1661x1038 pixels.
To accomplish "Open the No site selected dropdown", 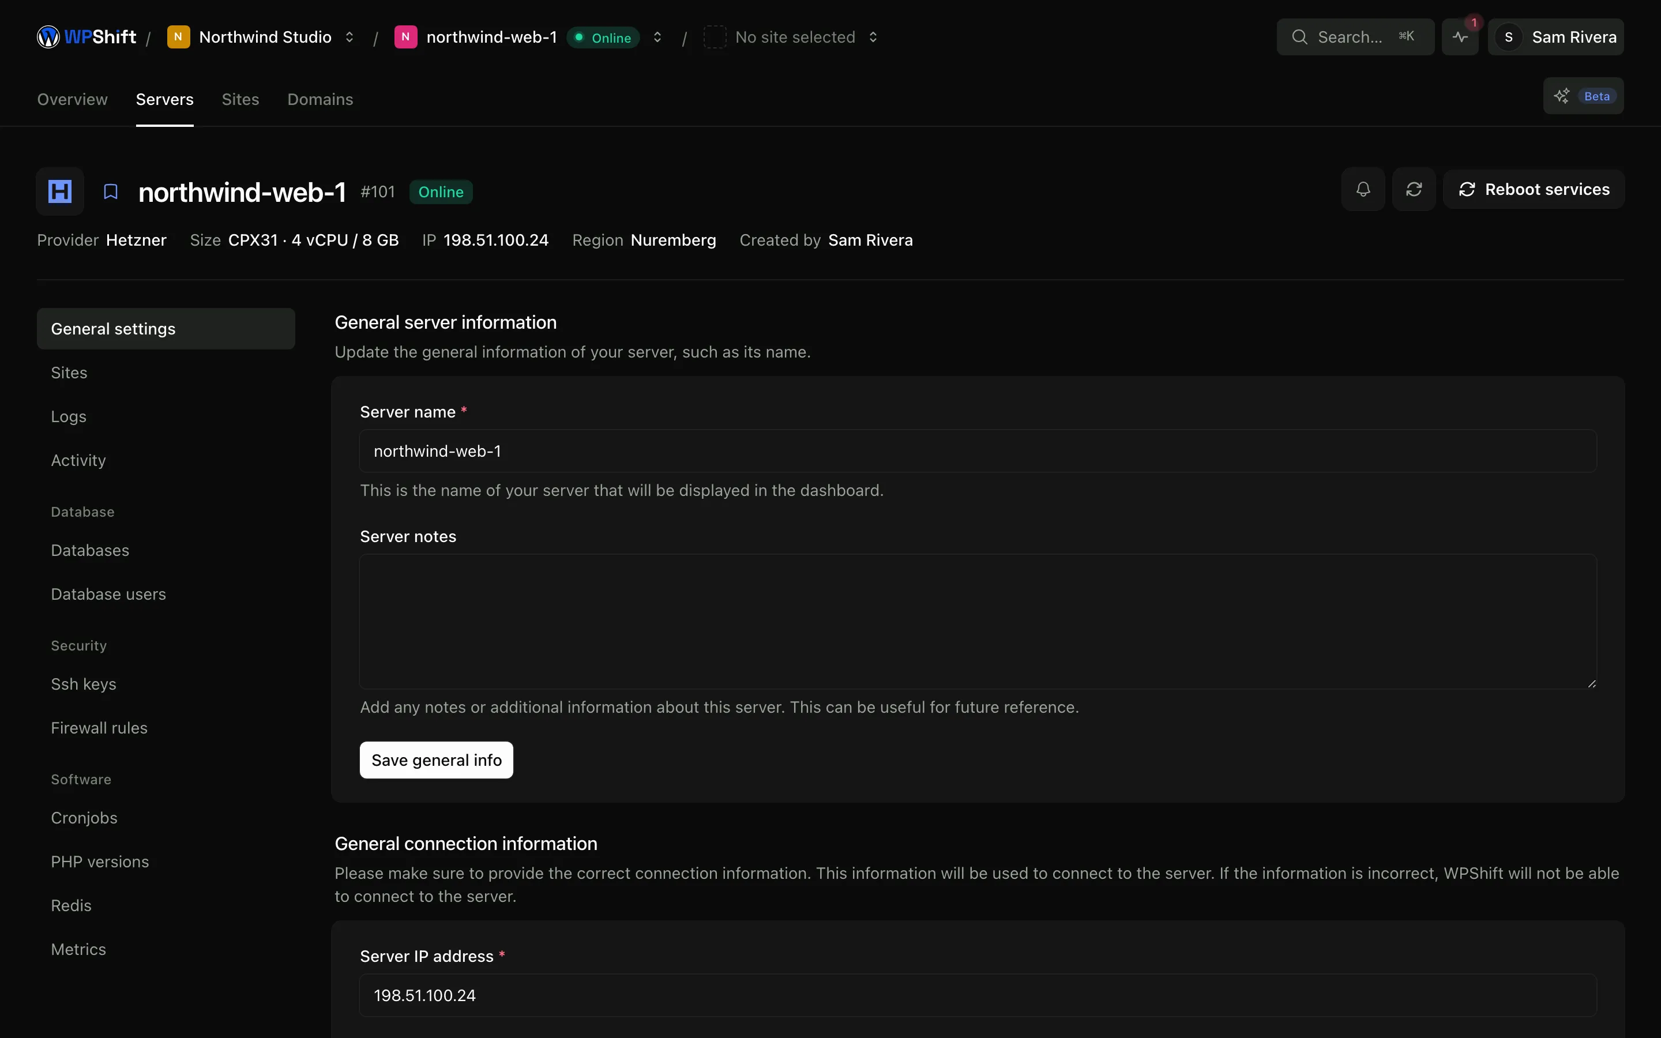I will pyautogui.click(x=873, y=37).
